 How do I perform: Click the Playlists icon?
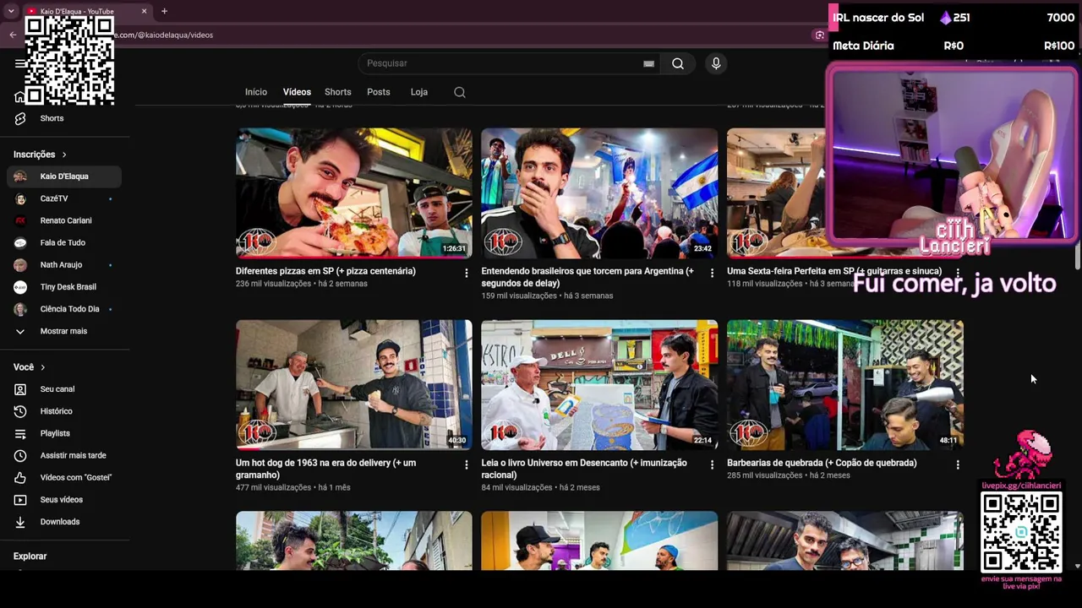pyautogui.click(x=20, y=433)
